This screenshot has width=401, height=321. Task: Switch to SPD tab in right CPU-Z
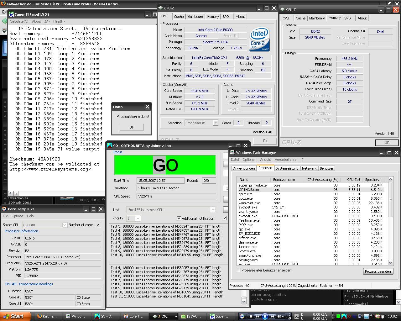(x=347, y=18)
